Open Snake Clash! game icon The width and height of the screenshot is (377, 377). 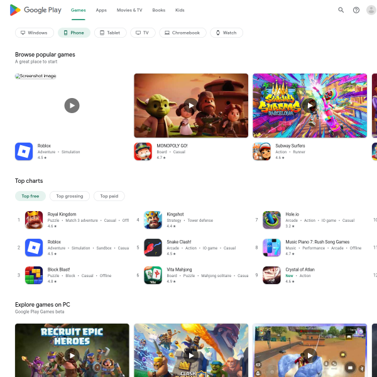(x=153, y=248)
